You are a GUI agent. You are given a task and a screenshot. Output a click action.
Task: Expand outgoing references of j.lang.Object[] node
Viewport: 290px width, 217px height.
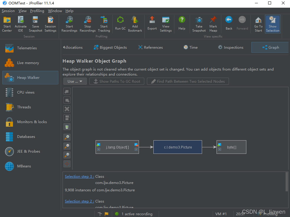(x=136, y=149)
